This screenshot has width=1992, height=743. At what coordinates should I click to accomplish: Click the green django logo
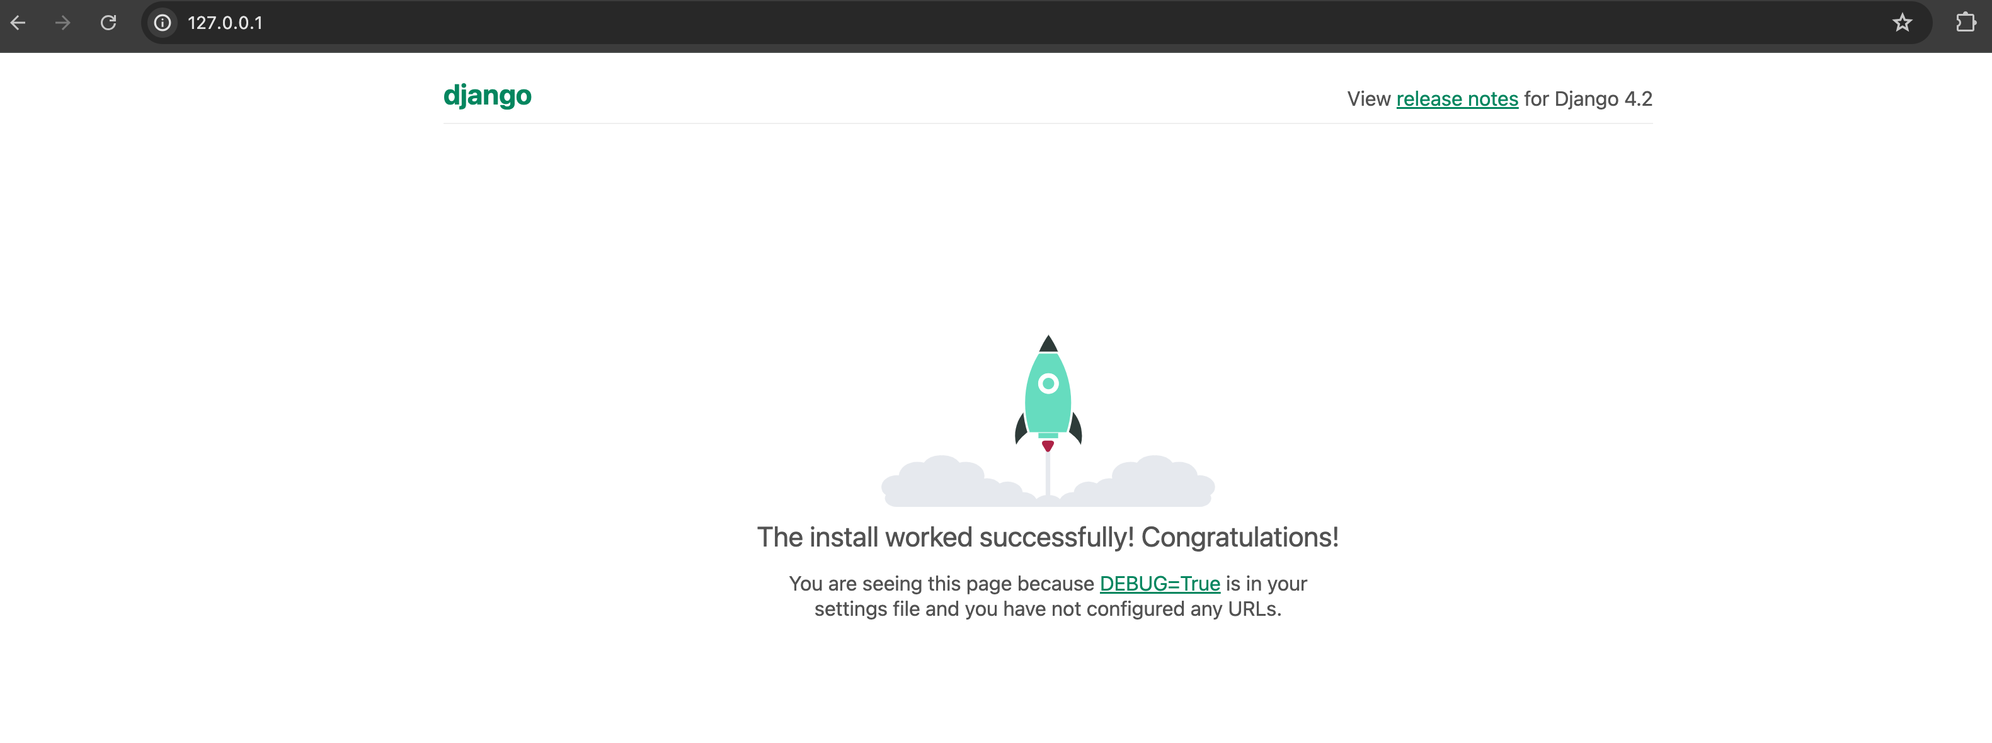click(487, 96)
